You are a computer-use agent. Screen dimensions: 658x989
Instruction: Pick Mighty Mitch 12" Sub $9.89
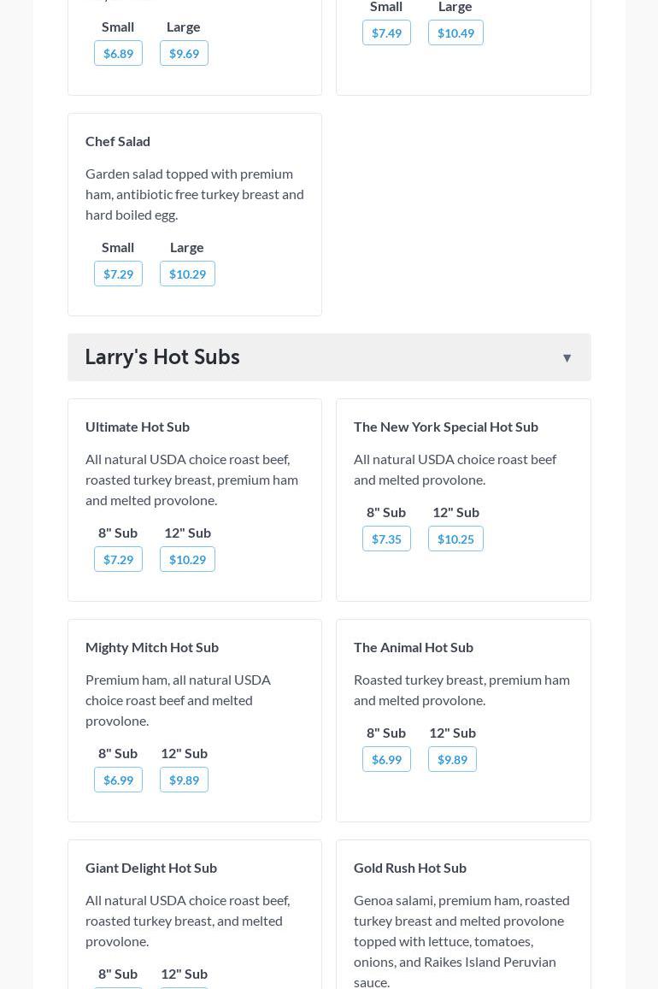(x=184, y=780)
